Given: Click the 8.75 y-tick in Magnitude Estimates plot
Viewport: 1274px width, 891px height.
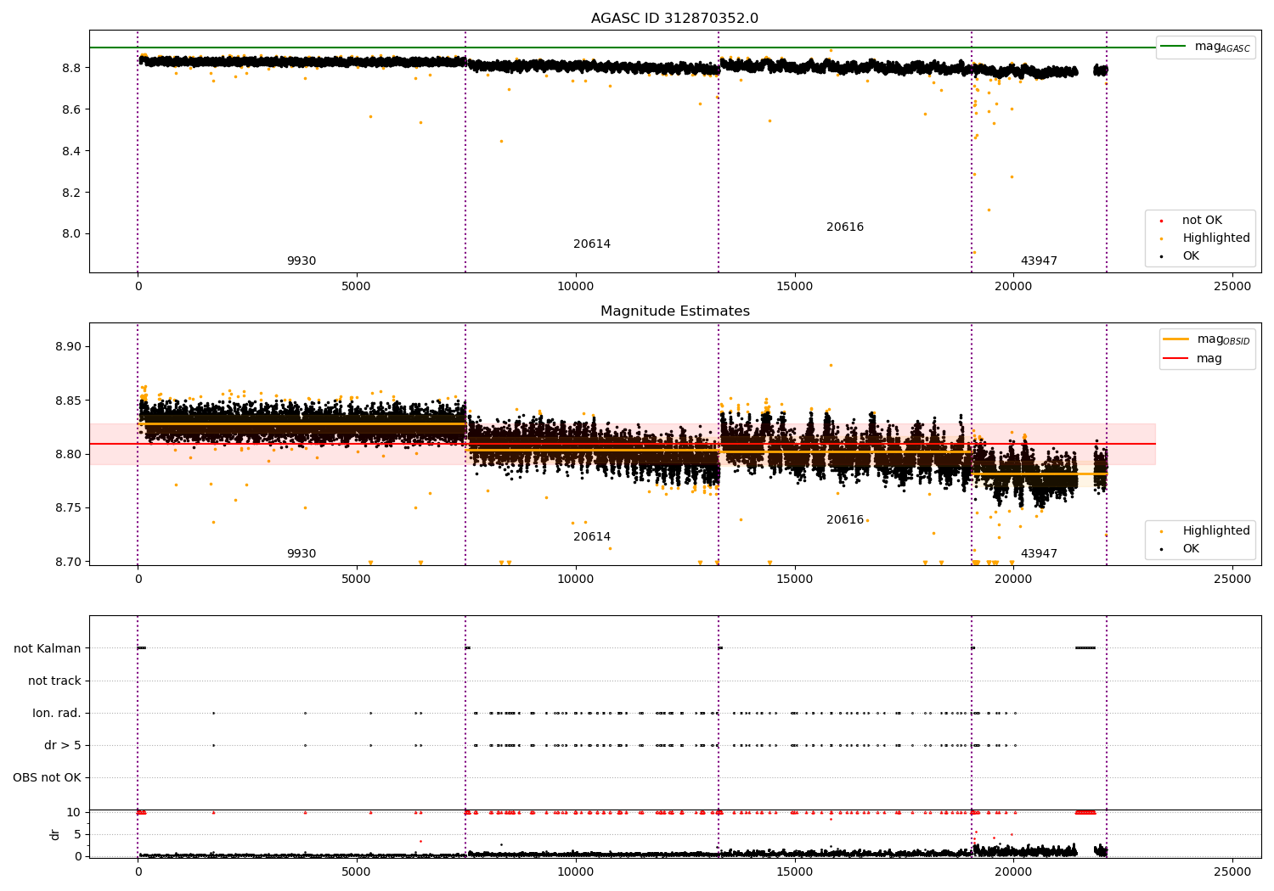Looking at the screenshot, I should point(68,508).
